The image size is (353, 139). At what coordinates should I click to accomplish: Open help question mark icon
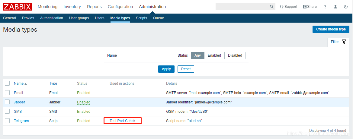pyautogui.click(x=325, y=7)
